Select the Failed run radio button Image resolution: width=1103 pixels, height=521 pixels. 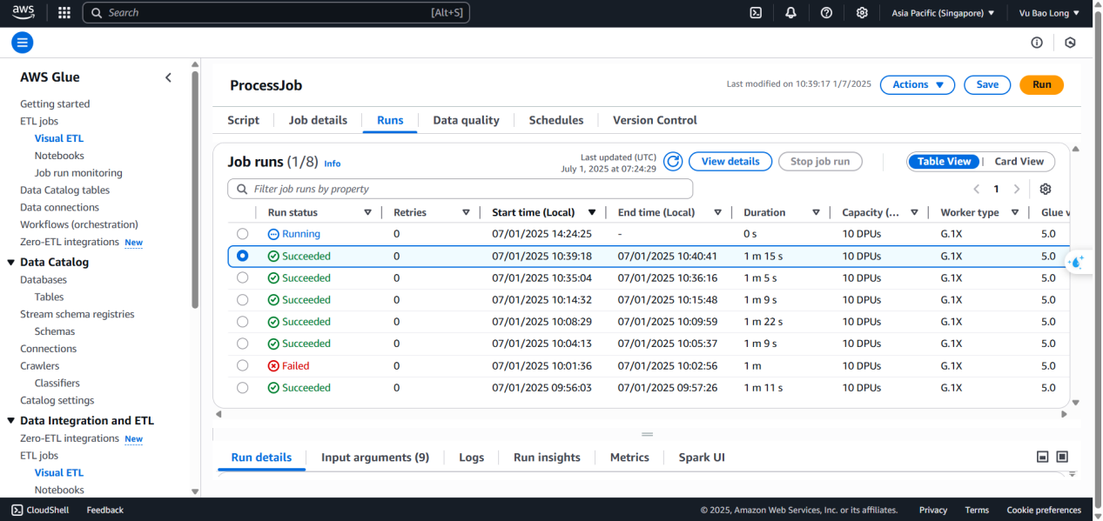[242, 365]
